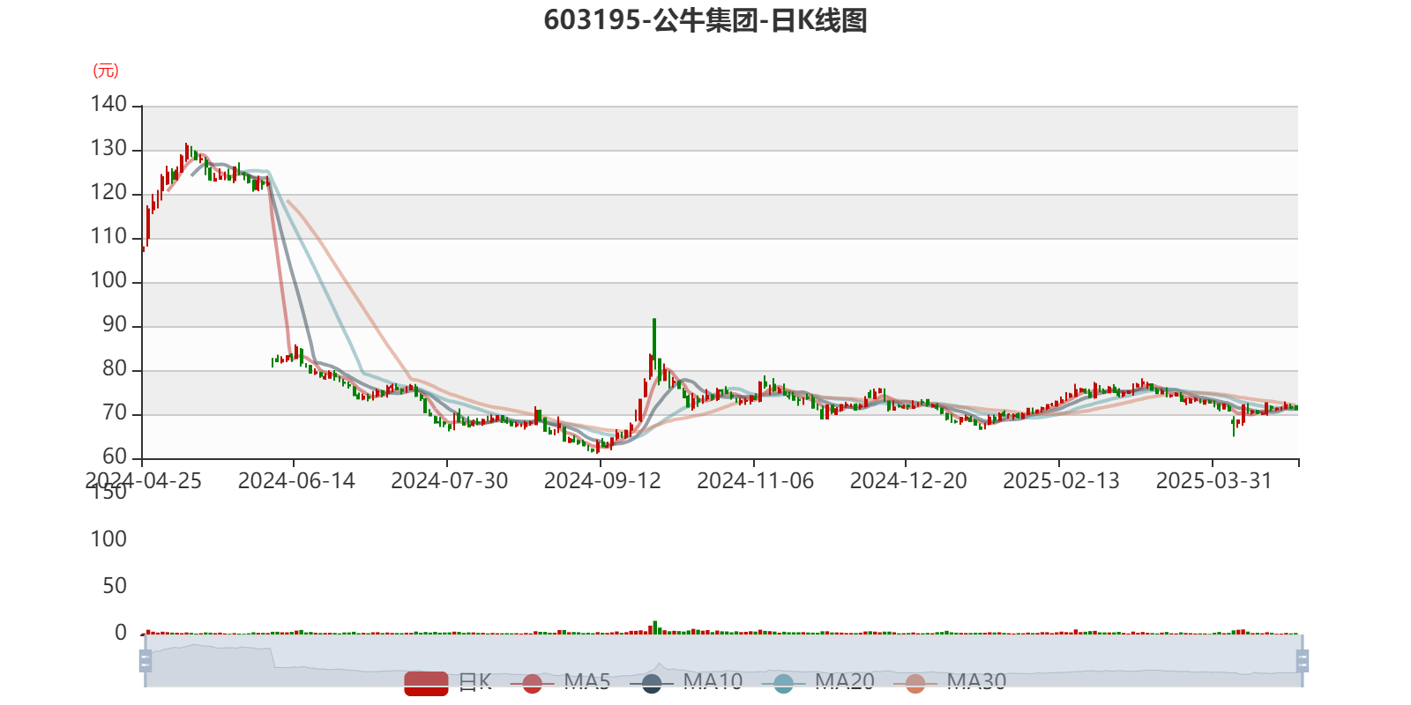Click the 140 price axis label

click(x=108, y=104)
